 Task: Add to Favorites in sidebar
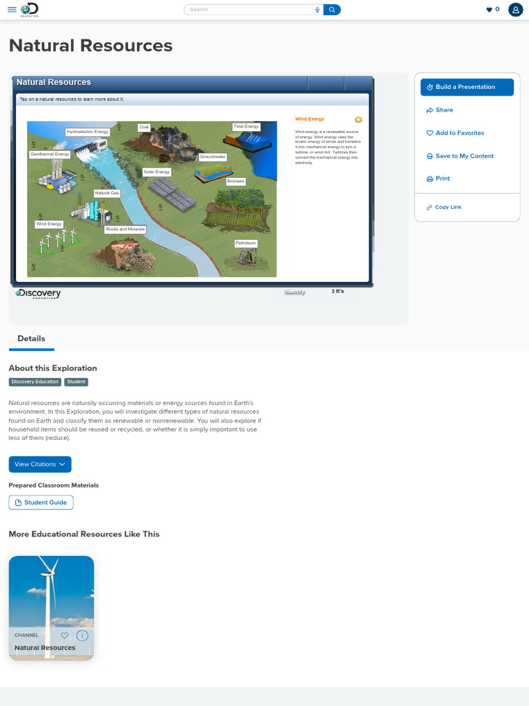(455, 133)
